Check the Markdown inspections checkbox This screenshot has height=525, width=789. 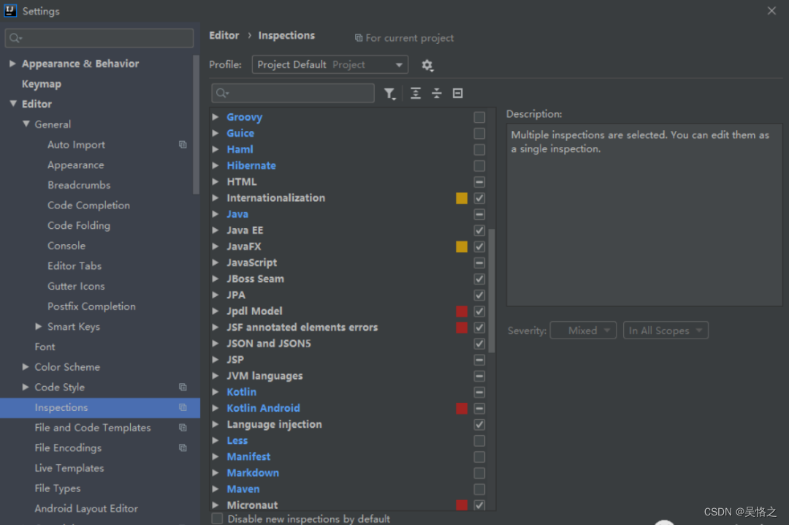(x=479, y=473)
